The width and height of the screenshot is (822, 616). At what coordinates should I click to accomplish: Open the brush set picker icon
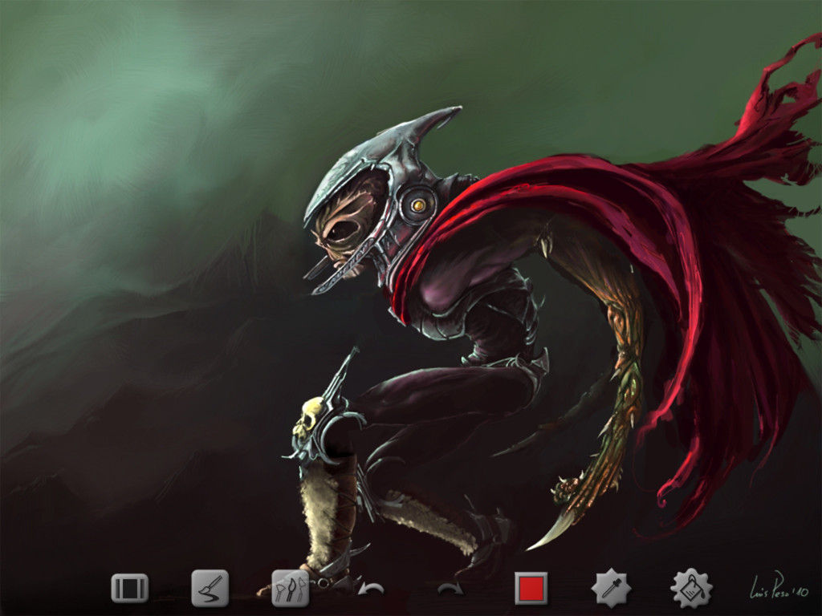pos(291,588)
